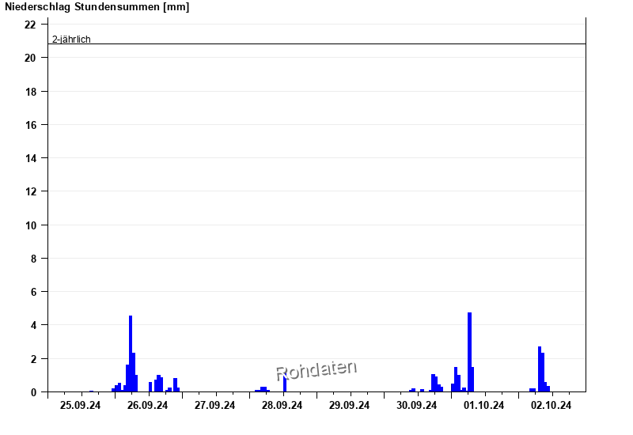Click the tallest bar near 01.10.24

(x=469, y=352)
